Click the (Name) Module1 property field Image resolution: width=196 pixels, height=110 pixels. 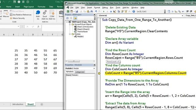point(80,75)
